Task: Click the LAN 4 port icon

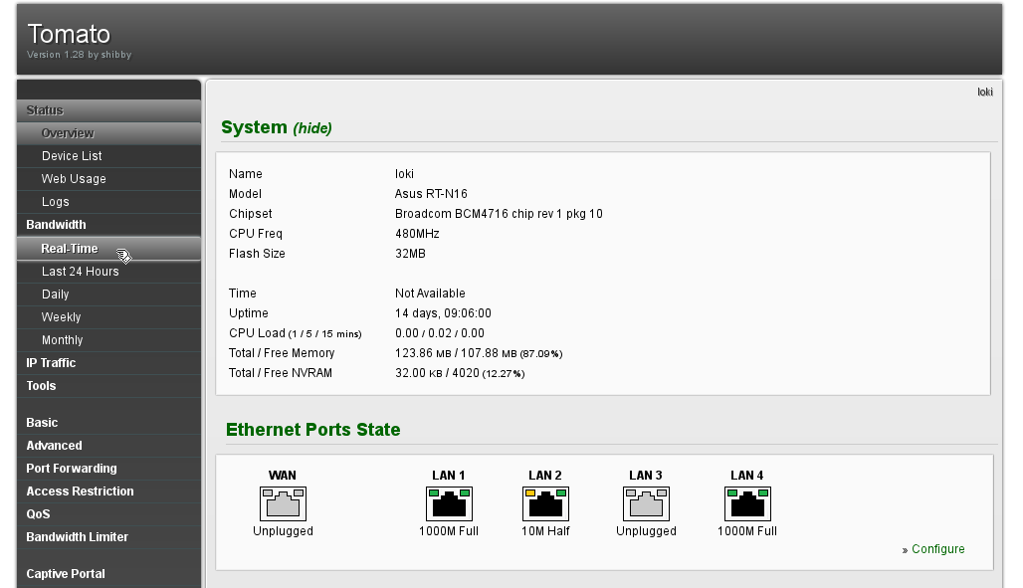Action: coord(747,503)
